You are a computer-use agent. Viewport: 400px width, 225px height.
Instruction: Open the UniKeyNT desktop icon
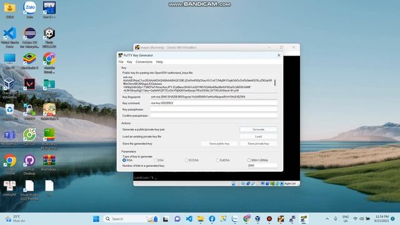pyautogui.click(x=10, y=188)
